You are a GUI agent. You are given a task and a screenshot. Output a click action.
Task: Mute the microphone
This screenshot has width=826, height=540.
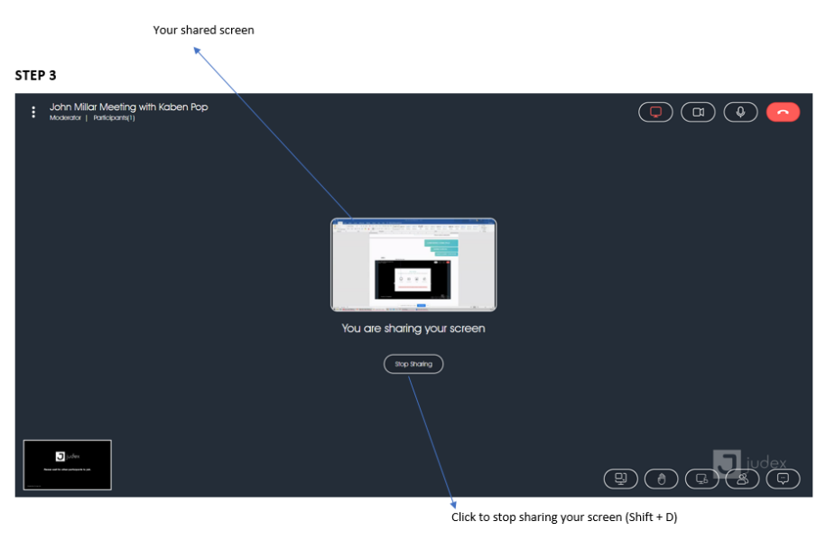tap(740, 112)
